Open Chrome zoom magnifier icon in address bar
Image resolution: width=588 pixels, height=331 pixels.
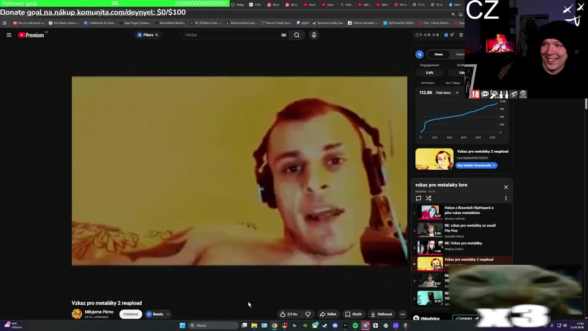click(x=453, y=14)
